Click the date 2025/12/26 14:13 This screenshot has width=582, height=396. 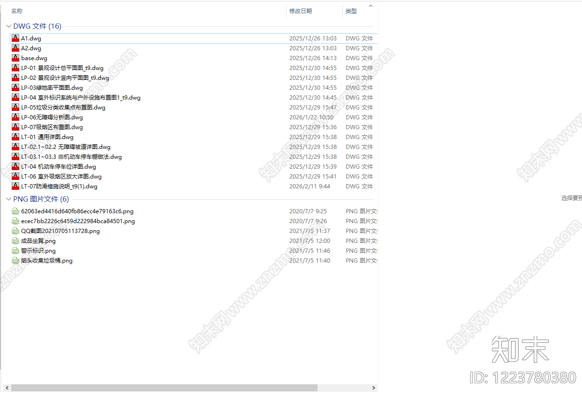[x=313, y=58]
